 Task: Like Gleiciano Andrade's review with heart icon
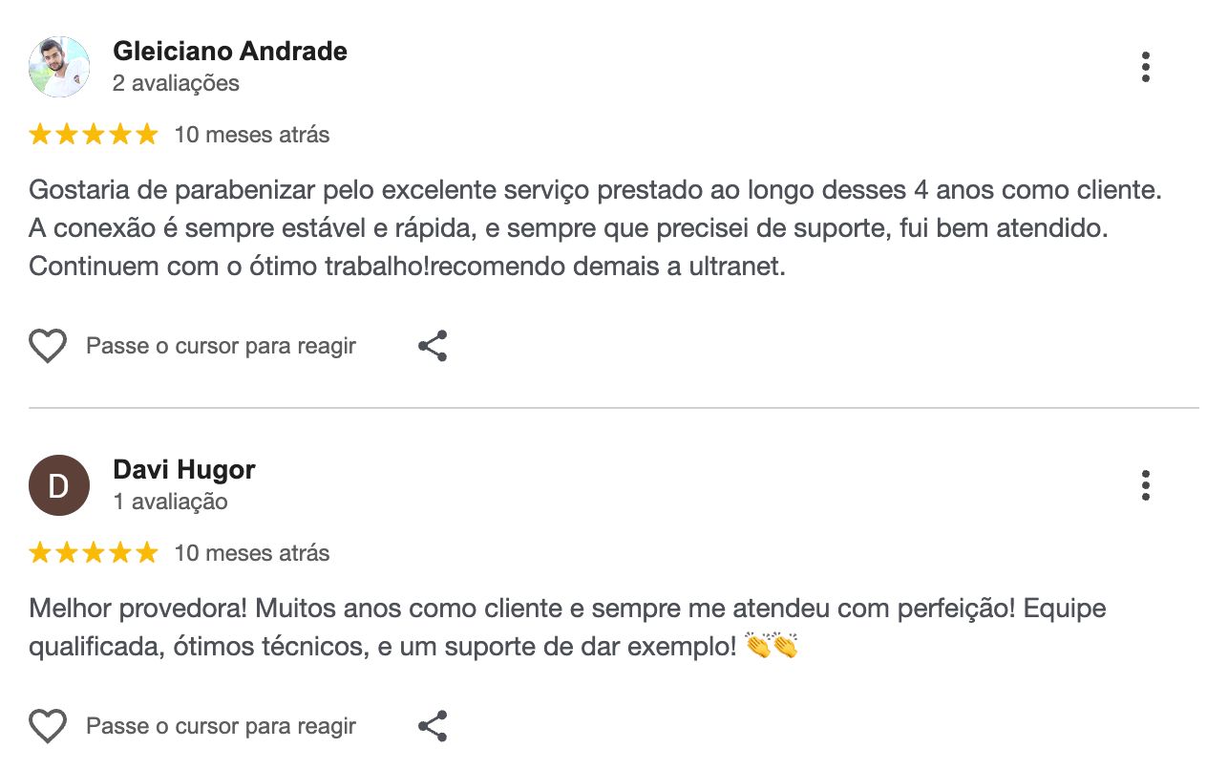pos(48,346)
